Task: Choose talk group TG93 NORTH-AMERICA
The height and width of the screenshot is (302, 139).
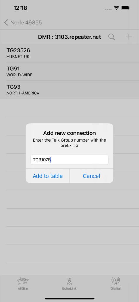Action: 69,90
